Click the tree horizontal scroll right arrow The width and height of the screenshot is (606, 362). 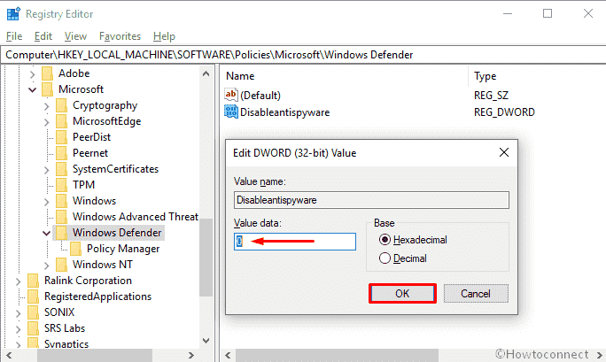click(x=190, y=355)
